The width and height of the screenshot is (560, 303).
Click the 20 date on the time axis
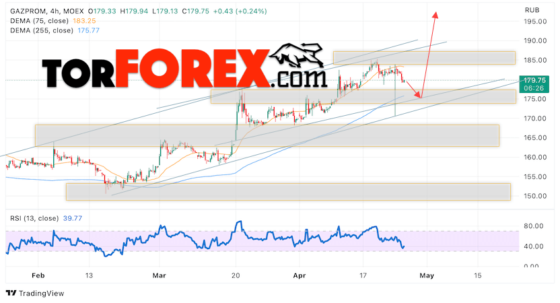[236, 275]
